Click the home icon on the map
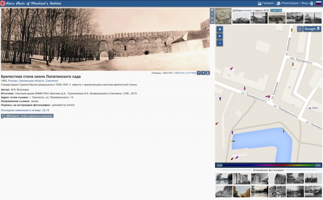Screen dimensions: 323x200 tap(219, 29)
